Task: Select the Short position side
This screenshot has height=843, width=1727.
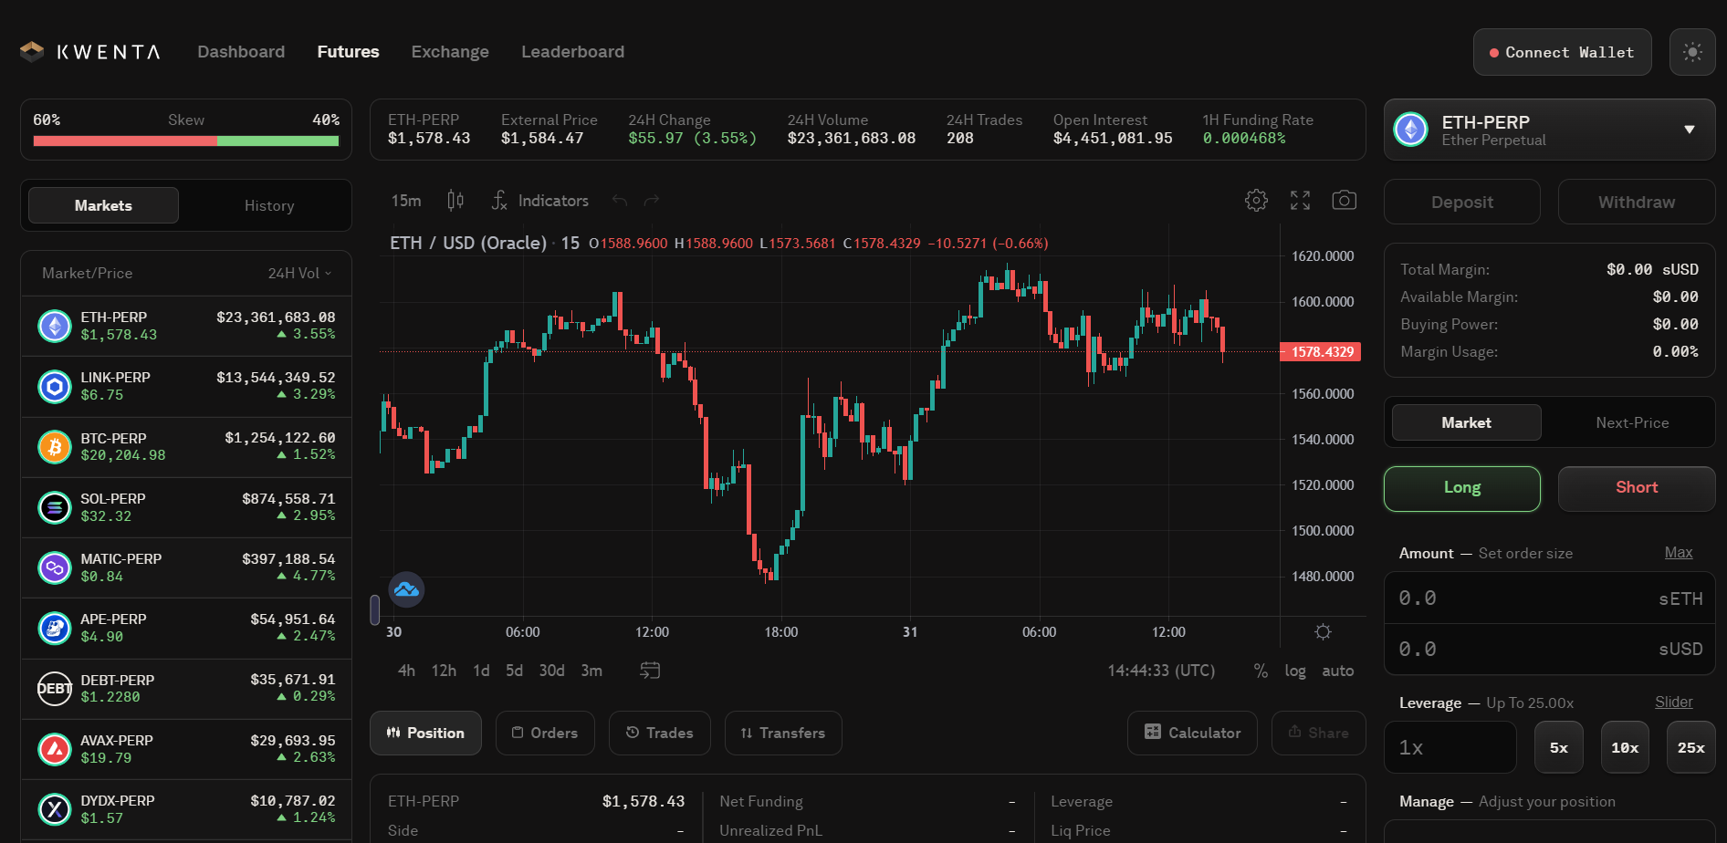Action: [x=1636, y=488]
